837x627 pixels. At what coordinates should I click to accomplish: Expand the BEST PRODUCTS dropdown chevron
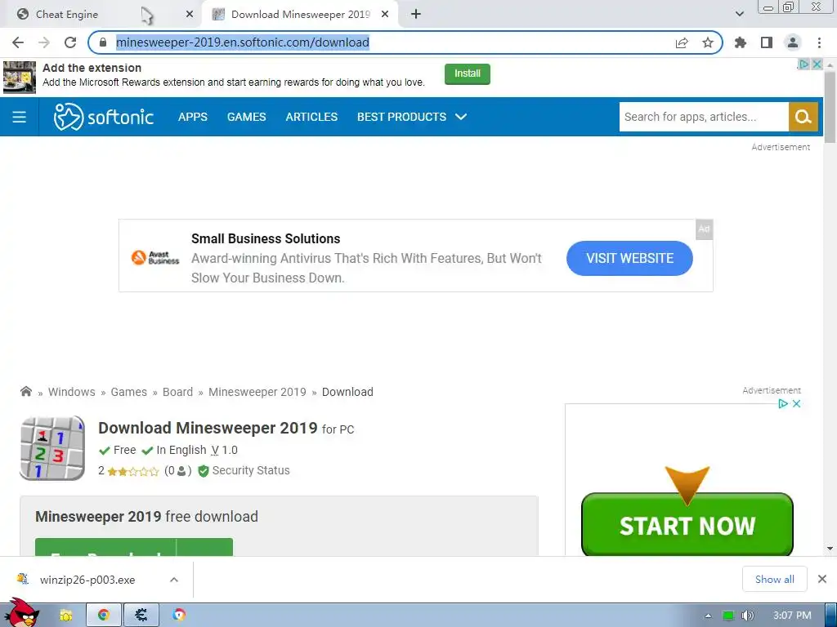pyautogui.click(x=461, y=117)
